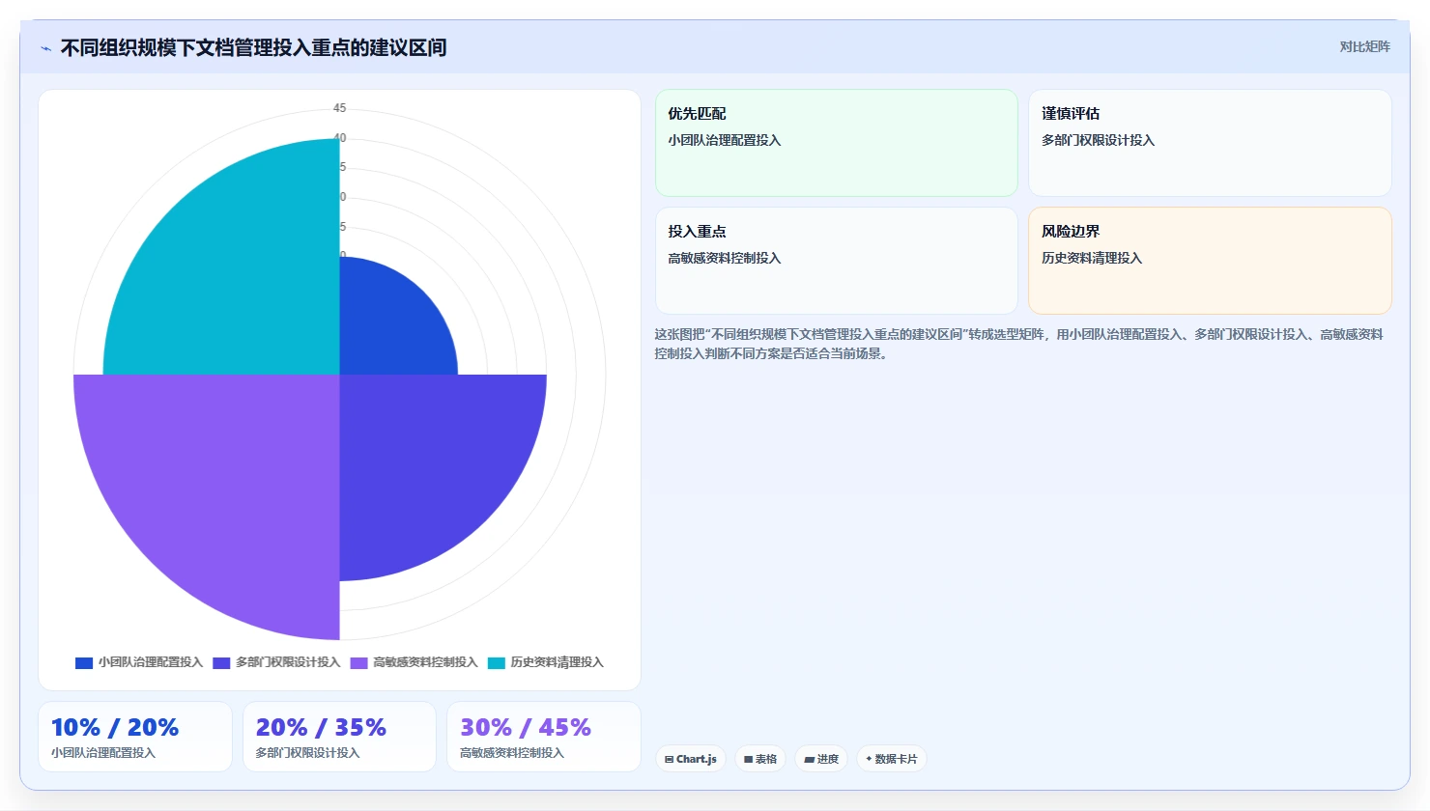The image size is (1430, 811).
Task: Click the 30% / 45% stat value
Action: [526, 727]
